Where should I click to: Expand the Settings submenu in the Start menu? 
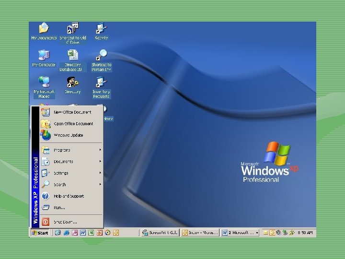point(71,173)
